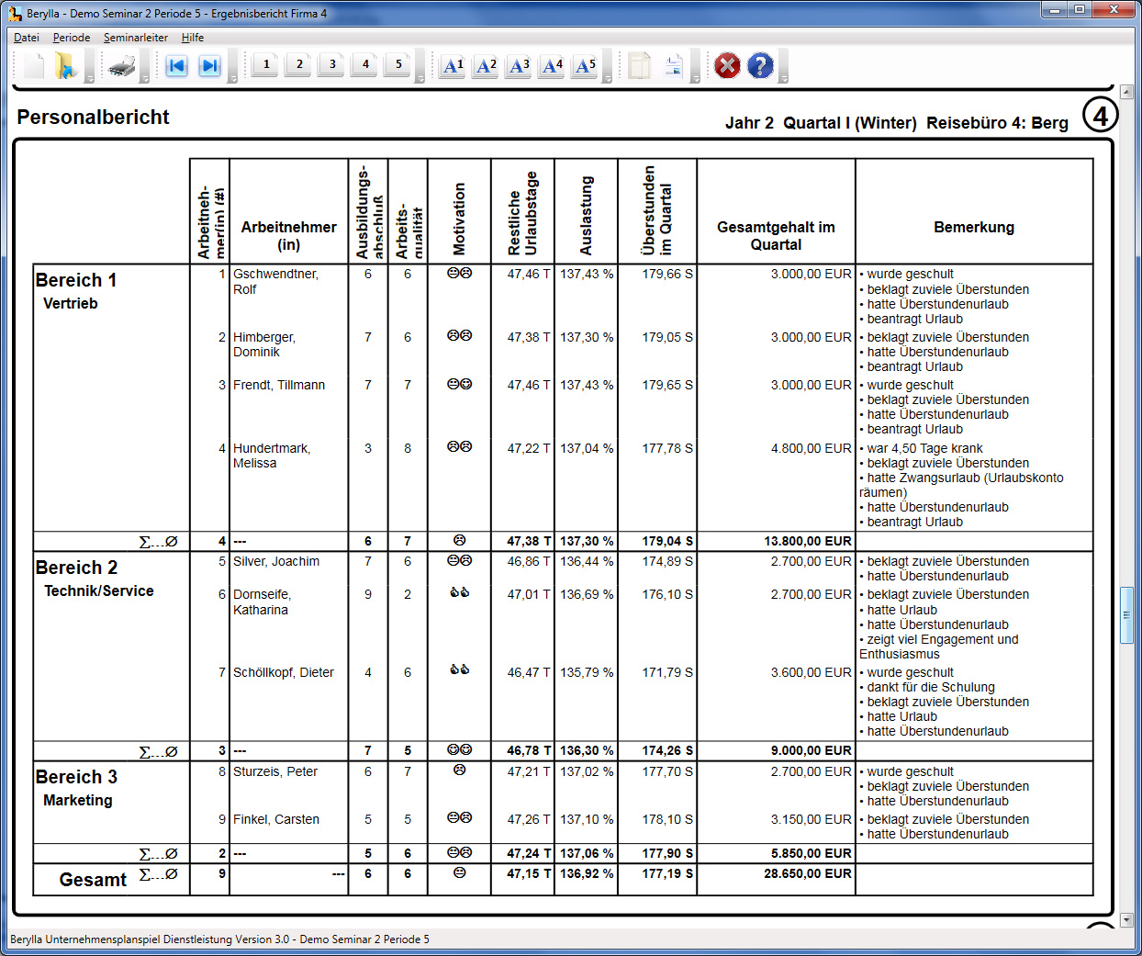The height and width of the screenshot is (956, 1142).
Task: Click status bar text Beryla Unternehmensplanspiel
Action: click(x=219, y=939)
